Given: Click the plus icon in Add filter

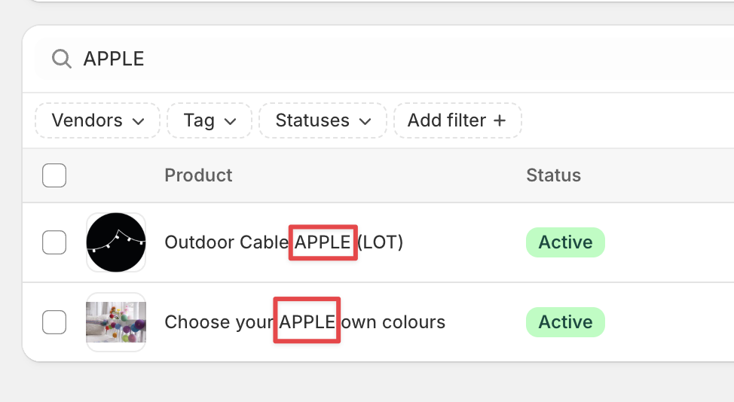Looking at the screenshot, I should point(499,120).
